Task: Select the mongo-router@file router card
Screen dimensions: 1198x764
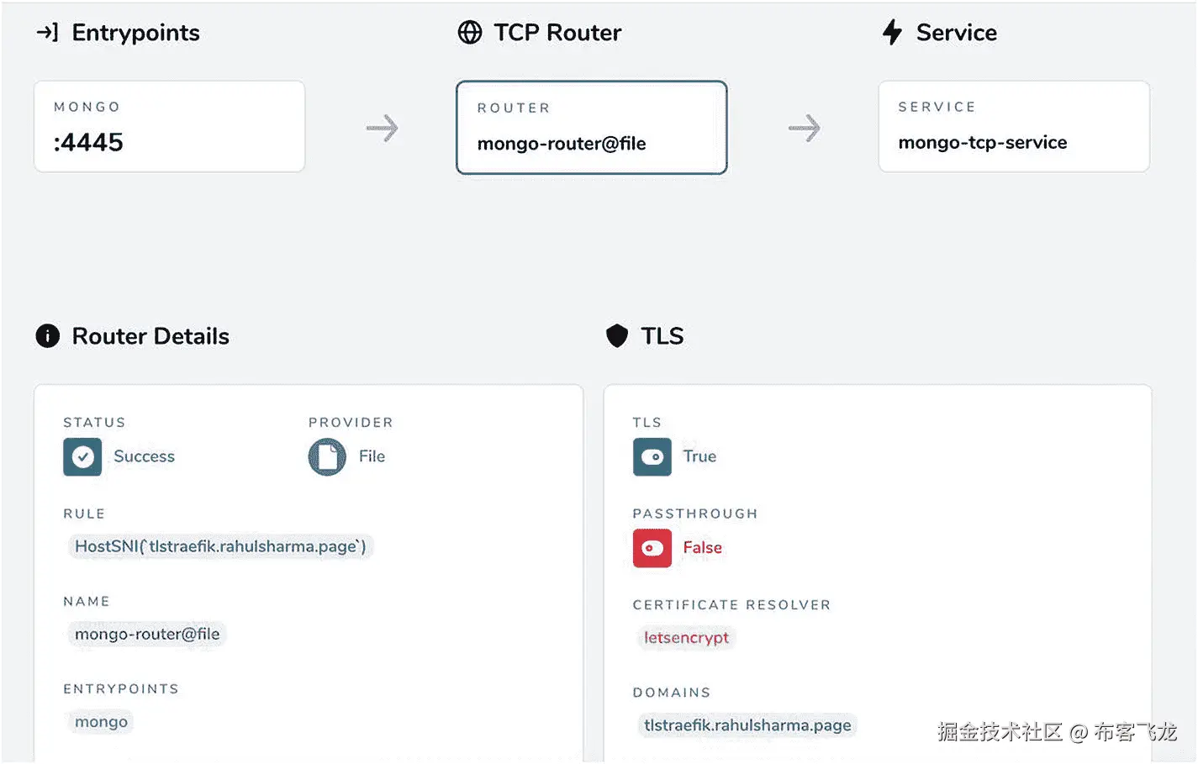Action: [x=591, y=128]
